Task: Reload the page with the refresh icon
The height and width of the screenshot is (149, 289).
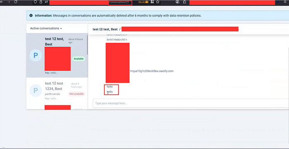Action: (x=16, y=2)
